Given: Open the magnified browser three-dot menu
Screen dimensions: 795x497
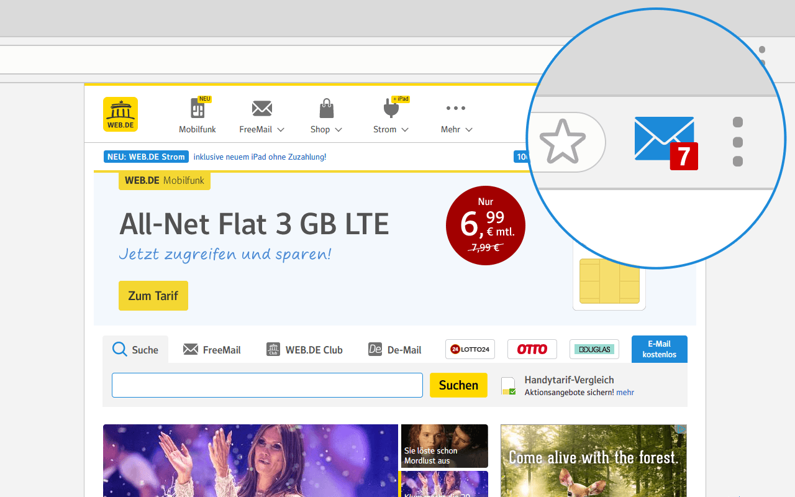Looking at the screenshot, I should pos(738,142).
